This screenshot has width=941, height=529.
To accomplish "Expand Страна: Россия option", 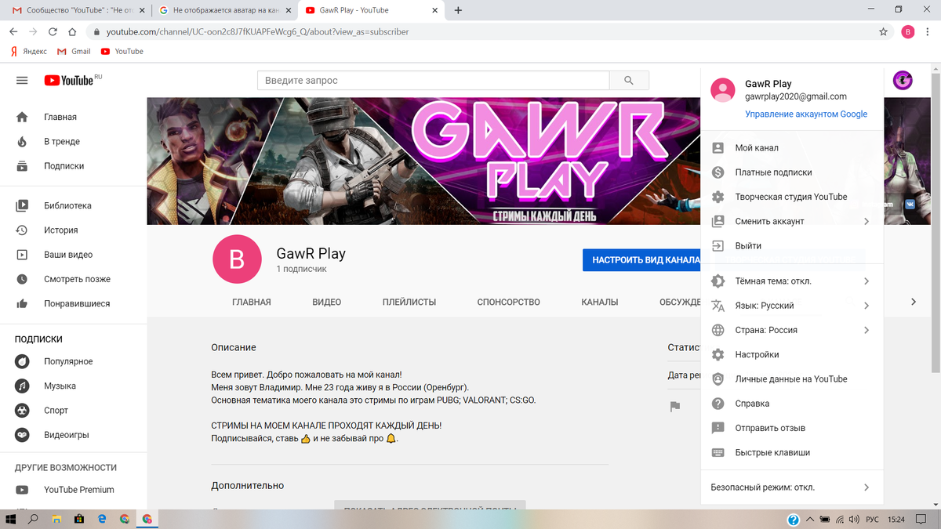I will coord(866,330).
